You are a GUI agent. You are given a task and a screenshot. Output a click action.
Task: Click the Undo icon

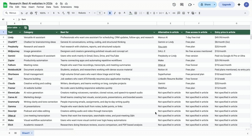point(22,13)
